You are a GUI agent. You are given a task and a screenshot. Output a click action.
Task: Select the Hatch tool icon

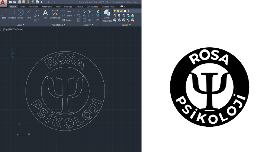click(35, 20)
